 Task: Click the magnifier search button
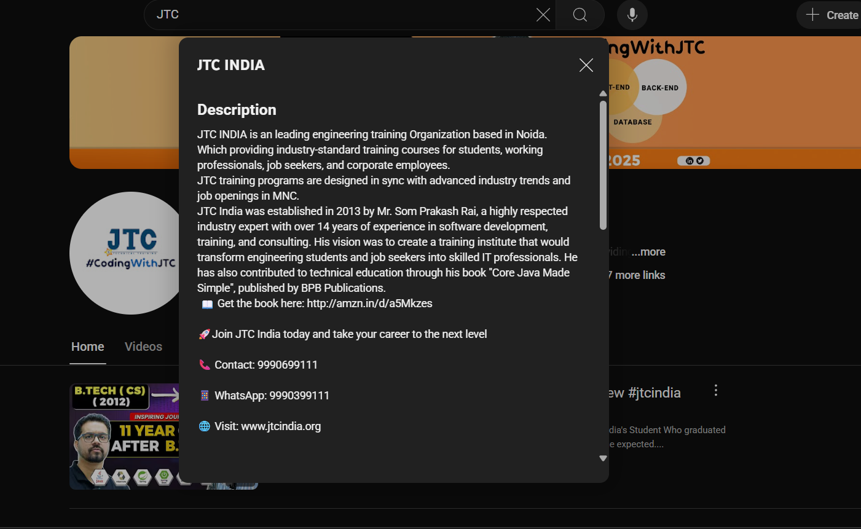point(580,15)
